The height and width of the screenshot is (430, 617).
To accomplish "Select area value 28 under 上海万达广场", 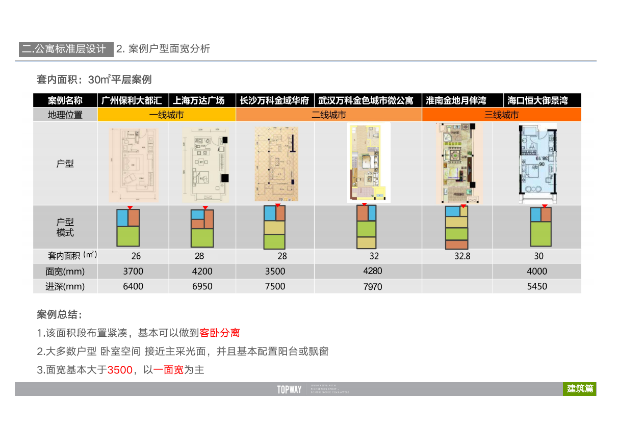I will point(199,256).
